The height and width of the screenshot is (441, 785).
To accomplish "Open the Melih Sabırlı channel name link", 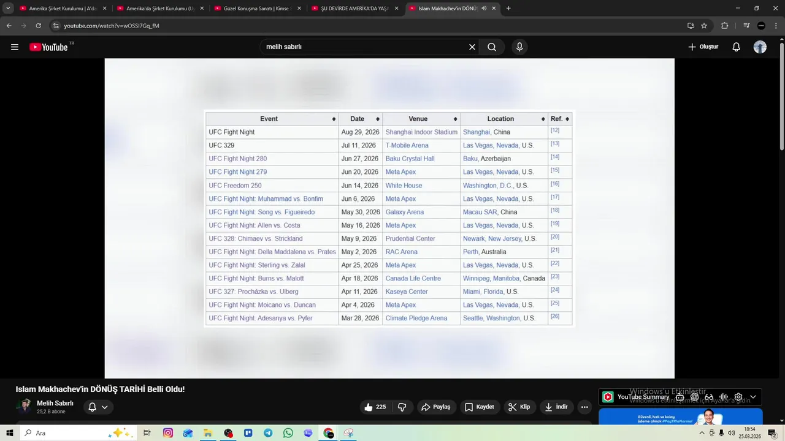I will point(55,403).
